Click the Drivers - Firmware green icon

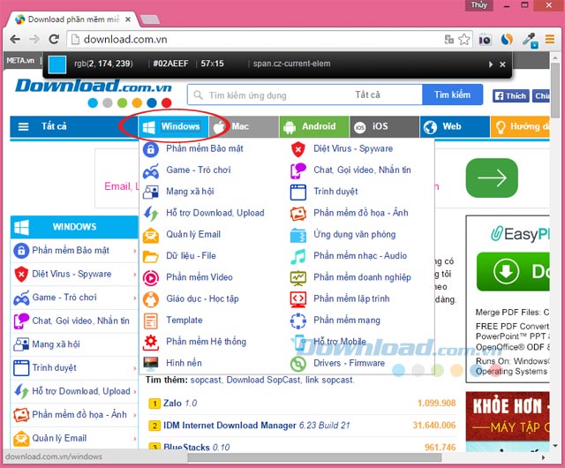(298, 364)
